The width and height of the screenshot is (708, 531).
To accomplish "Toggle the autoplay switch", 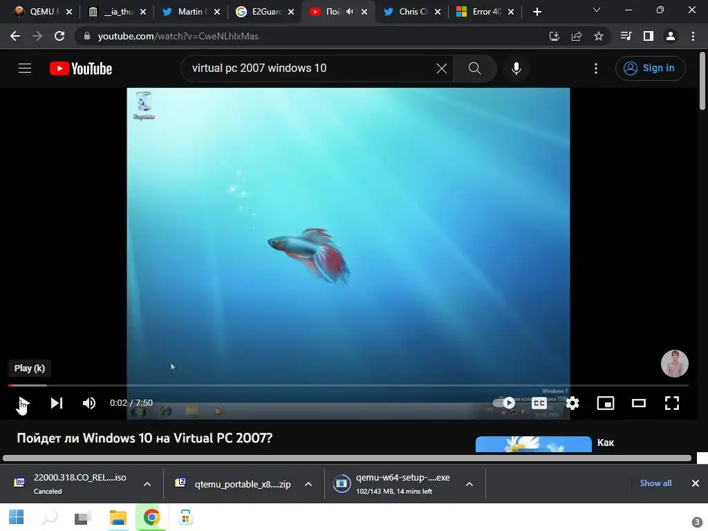I will pyautogui.click(x=504, y=403).
